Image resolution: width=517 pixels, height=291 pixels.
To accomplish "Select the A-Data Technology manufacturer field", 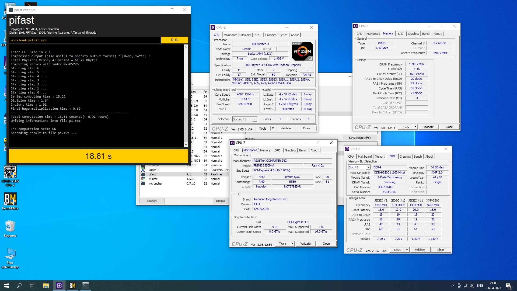I will tap(390, 178).
